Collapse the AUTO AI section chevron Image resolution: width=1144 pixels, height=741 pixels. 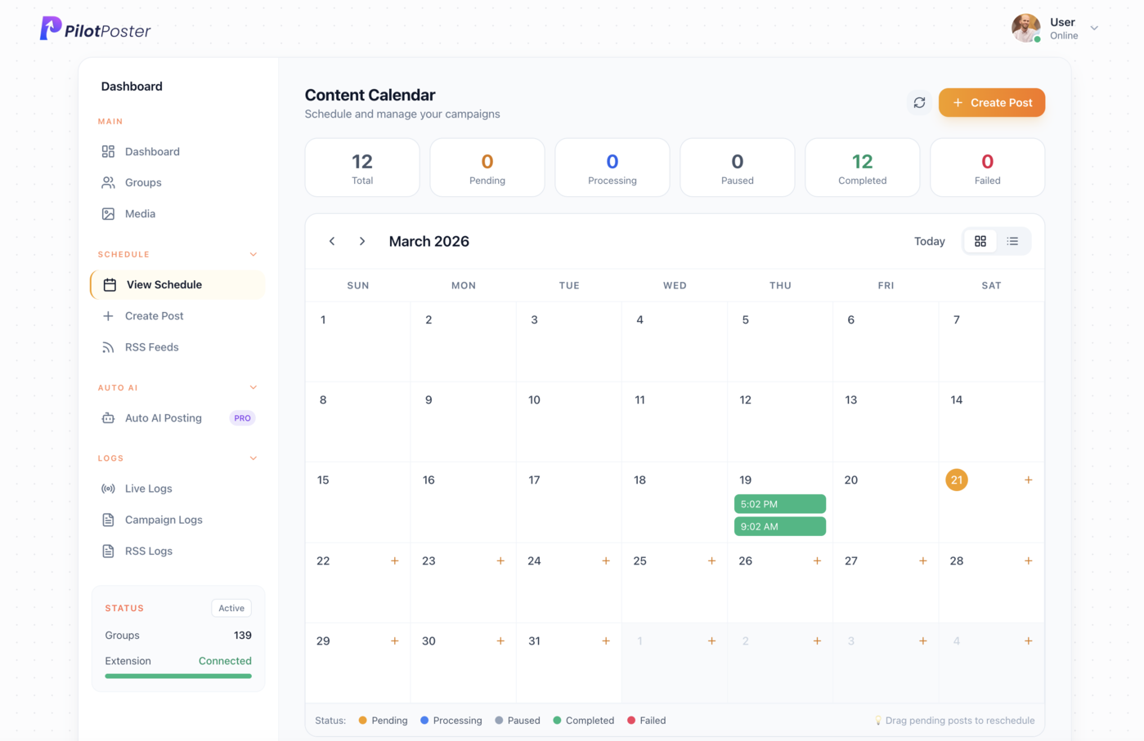(253, 387)
